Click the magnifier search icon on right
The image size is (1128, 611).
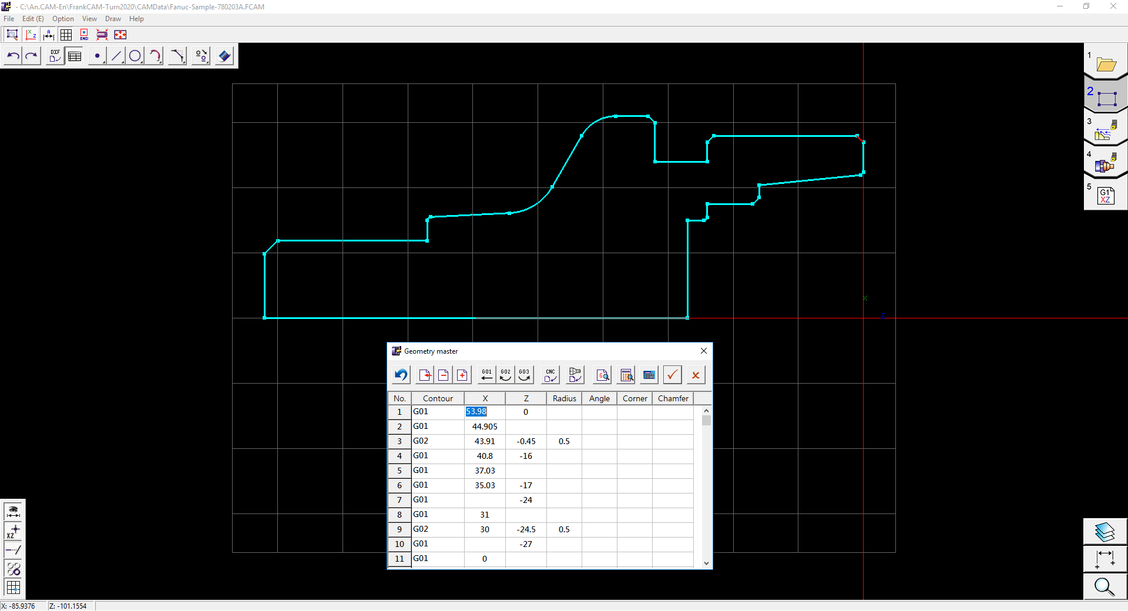[1105, 586]
